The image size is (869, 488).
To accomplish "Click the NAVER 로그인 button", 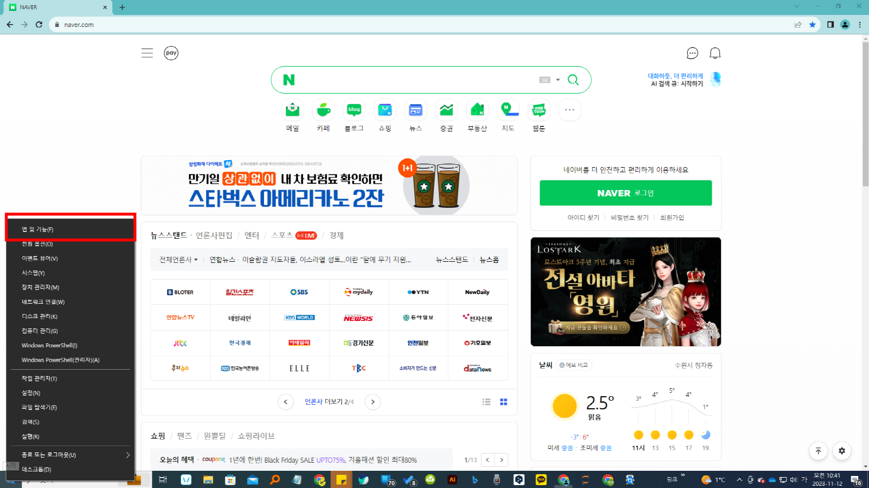I will [x=625, y=193].
